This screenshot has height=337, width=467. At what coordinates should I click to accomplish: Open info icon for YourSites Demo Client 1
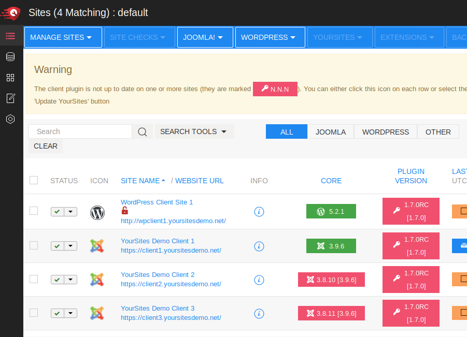tap(259, 246)
